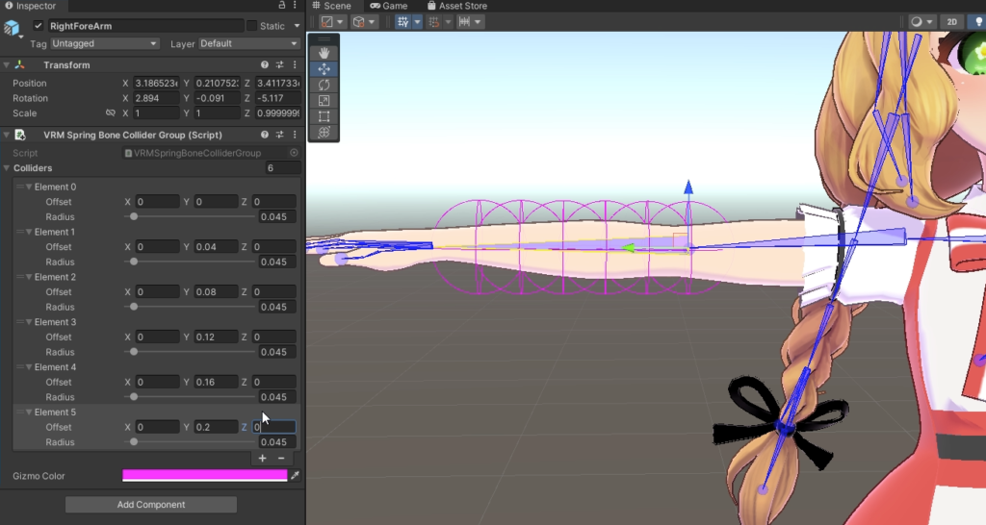
Task: Open VRM Spring Bone Collider context menu
Action: coord(295,135)
